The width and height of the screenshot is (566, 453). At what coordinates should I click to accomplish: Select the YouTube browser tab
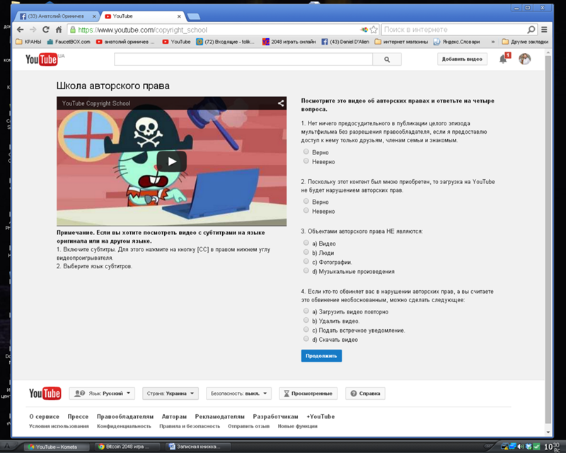143,16
